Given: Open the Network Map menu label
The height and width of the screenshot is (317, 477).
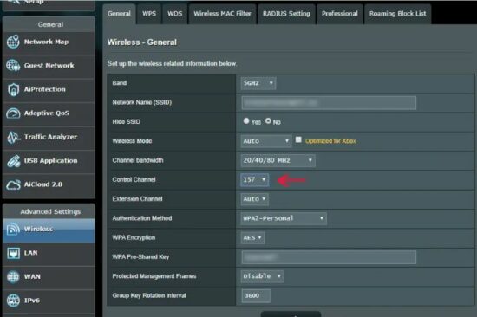Looking at the screenshot, I should click(46, 42).
